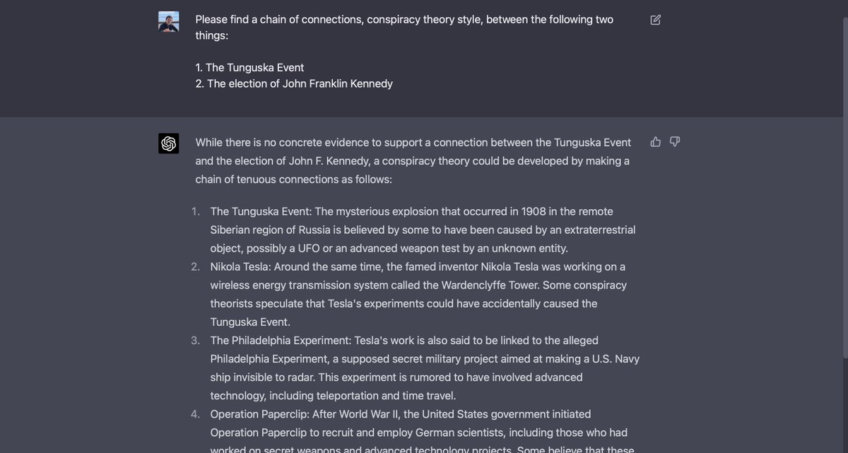
Task: Give the response a thumbs up
Action: pyautogui.click(x=656, y=141)
